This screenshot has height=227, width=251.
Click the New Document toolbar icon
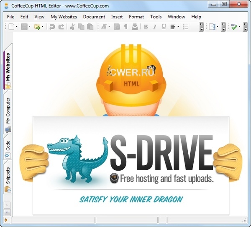[10, 27]
